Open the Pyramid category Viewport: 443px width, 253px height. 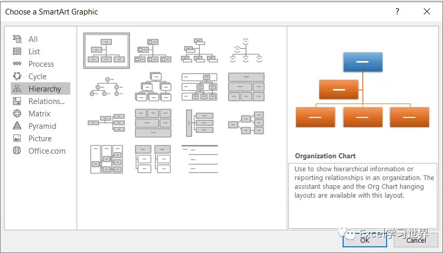point(40,126)
